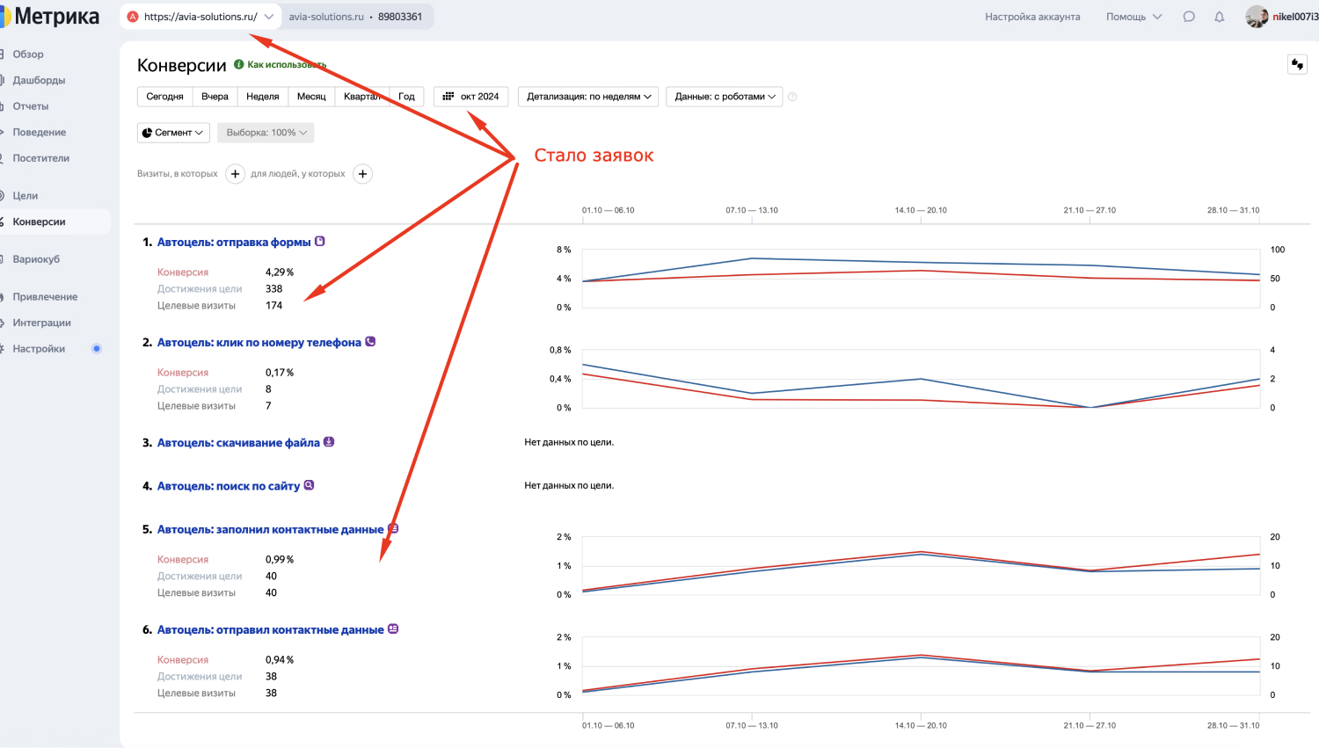This screenshot has width=1319, height=748.
Task: Open the chat messages icon
Action: point(1189,17)
